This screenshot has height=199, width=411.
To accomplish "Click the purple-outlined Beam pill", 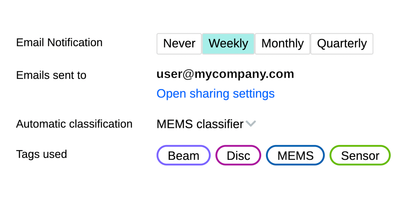I will (183, 155).
